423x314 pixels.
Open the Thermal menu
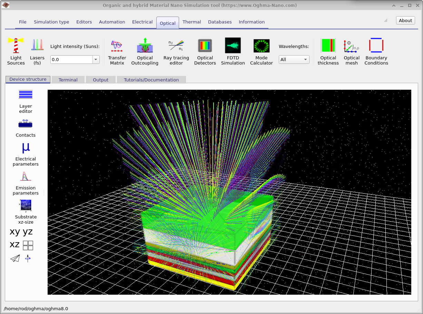tap(192, 22)
